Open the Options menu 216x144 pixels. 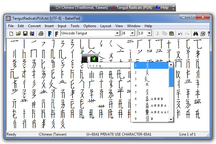point(90,26)
